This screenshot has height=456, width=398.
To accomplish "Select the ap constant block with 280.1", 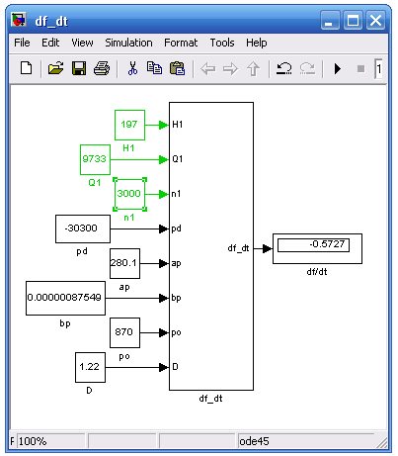I will [x=124, y=263].
